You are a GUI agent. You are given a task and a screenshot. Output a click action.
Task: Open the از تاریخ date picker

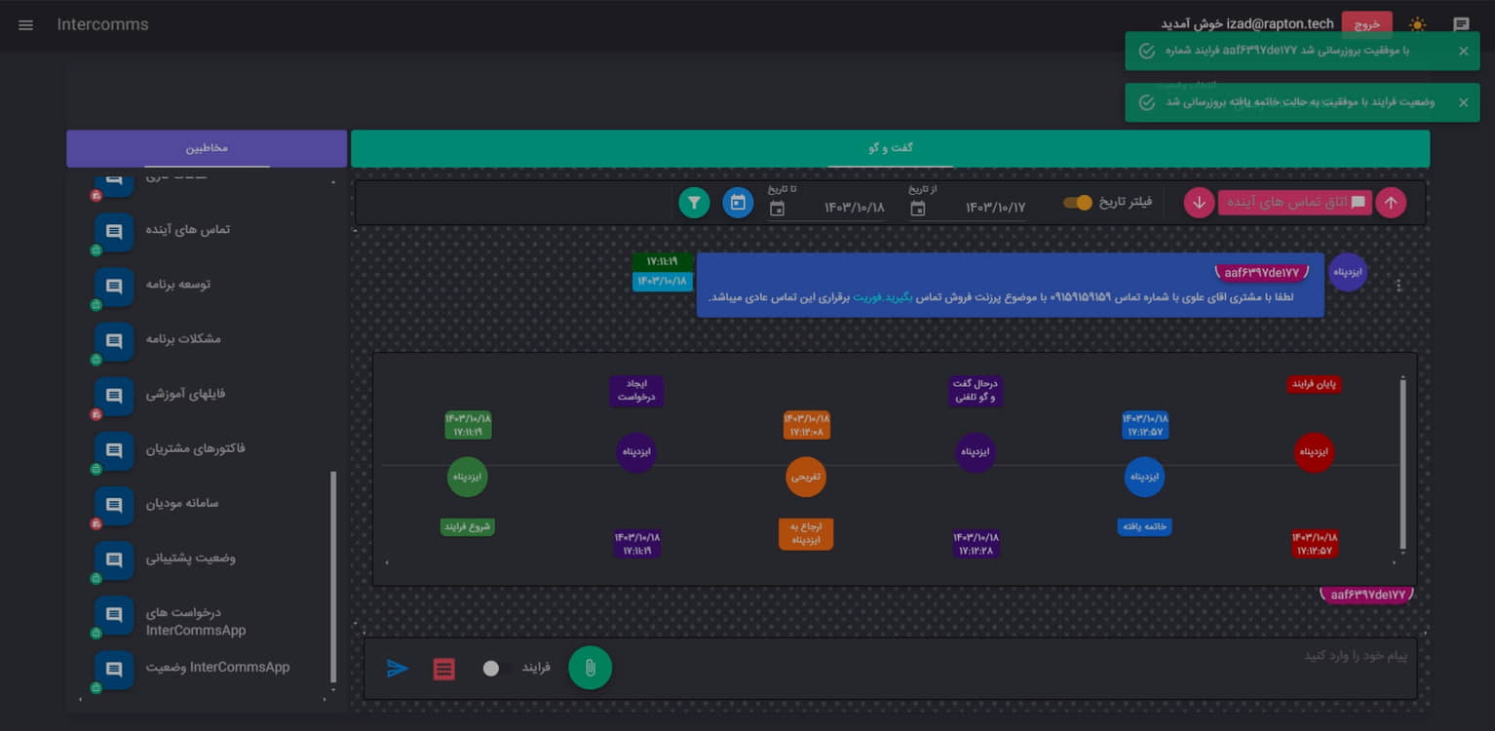point(918,208)
